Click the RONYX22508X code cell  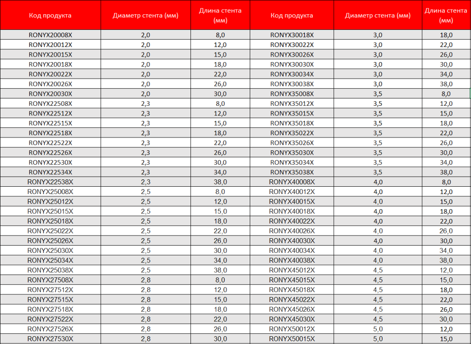[50, 103]
